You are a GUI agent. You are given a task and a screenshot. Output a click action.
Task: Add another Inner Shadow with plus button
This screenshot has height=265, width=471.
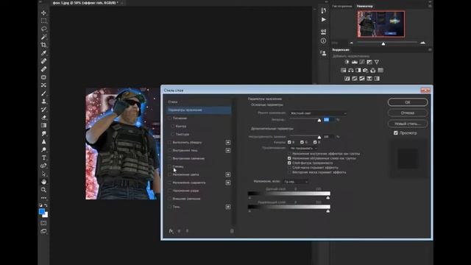[228, 150]
